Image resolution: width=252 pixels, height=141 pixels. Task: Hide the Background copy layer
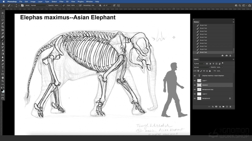pyautogui.click(x=195, y=90)
